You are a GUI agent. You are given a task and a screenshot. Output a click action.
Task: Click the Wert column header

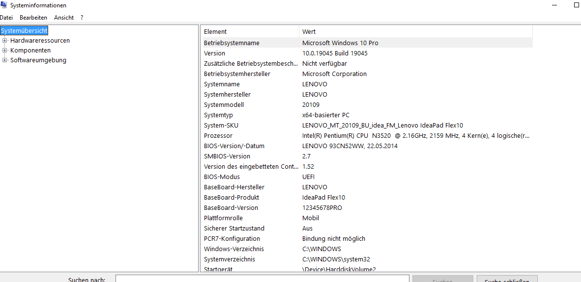[x=416, y=32]
